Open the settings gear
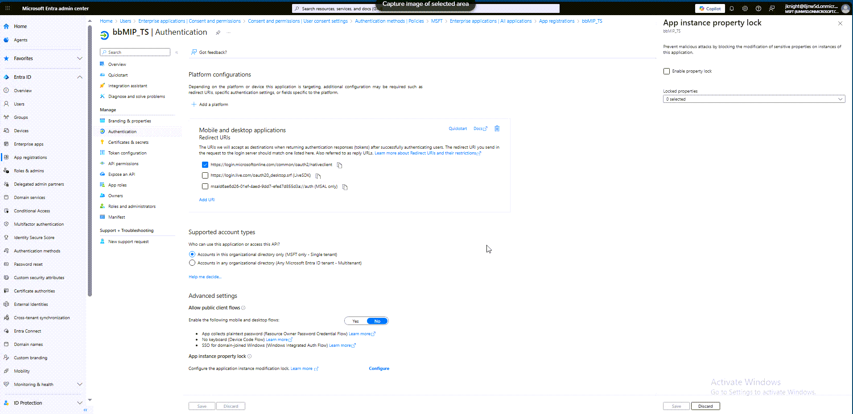 (745, 8)
